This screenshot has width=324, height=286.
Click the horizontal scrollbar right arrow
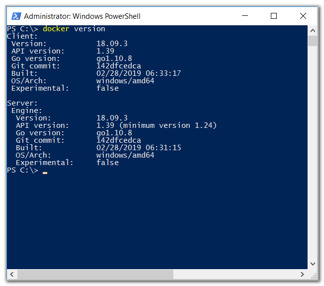[x=302, y=274]
